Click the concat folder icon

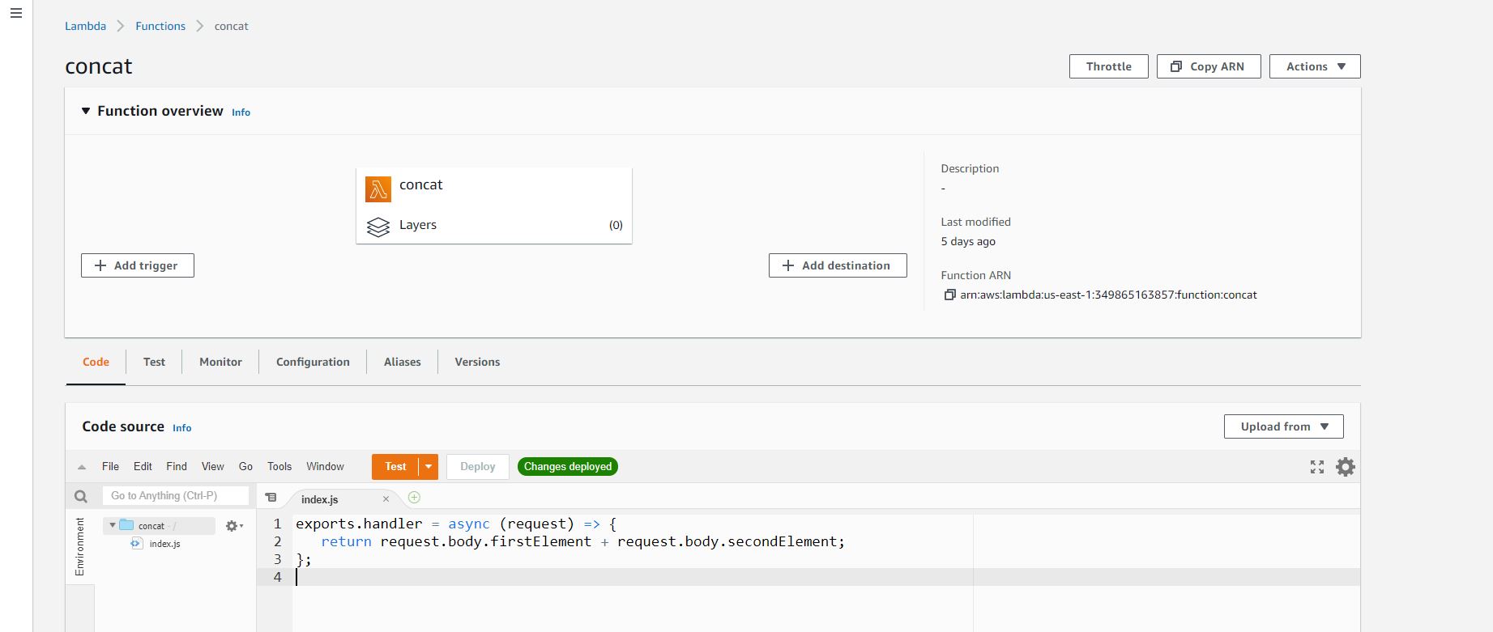[x=126, y=525]
